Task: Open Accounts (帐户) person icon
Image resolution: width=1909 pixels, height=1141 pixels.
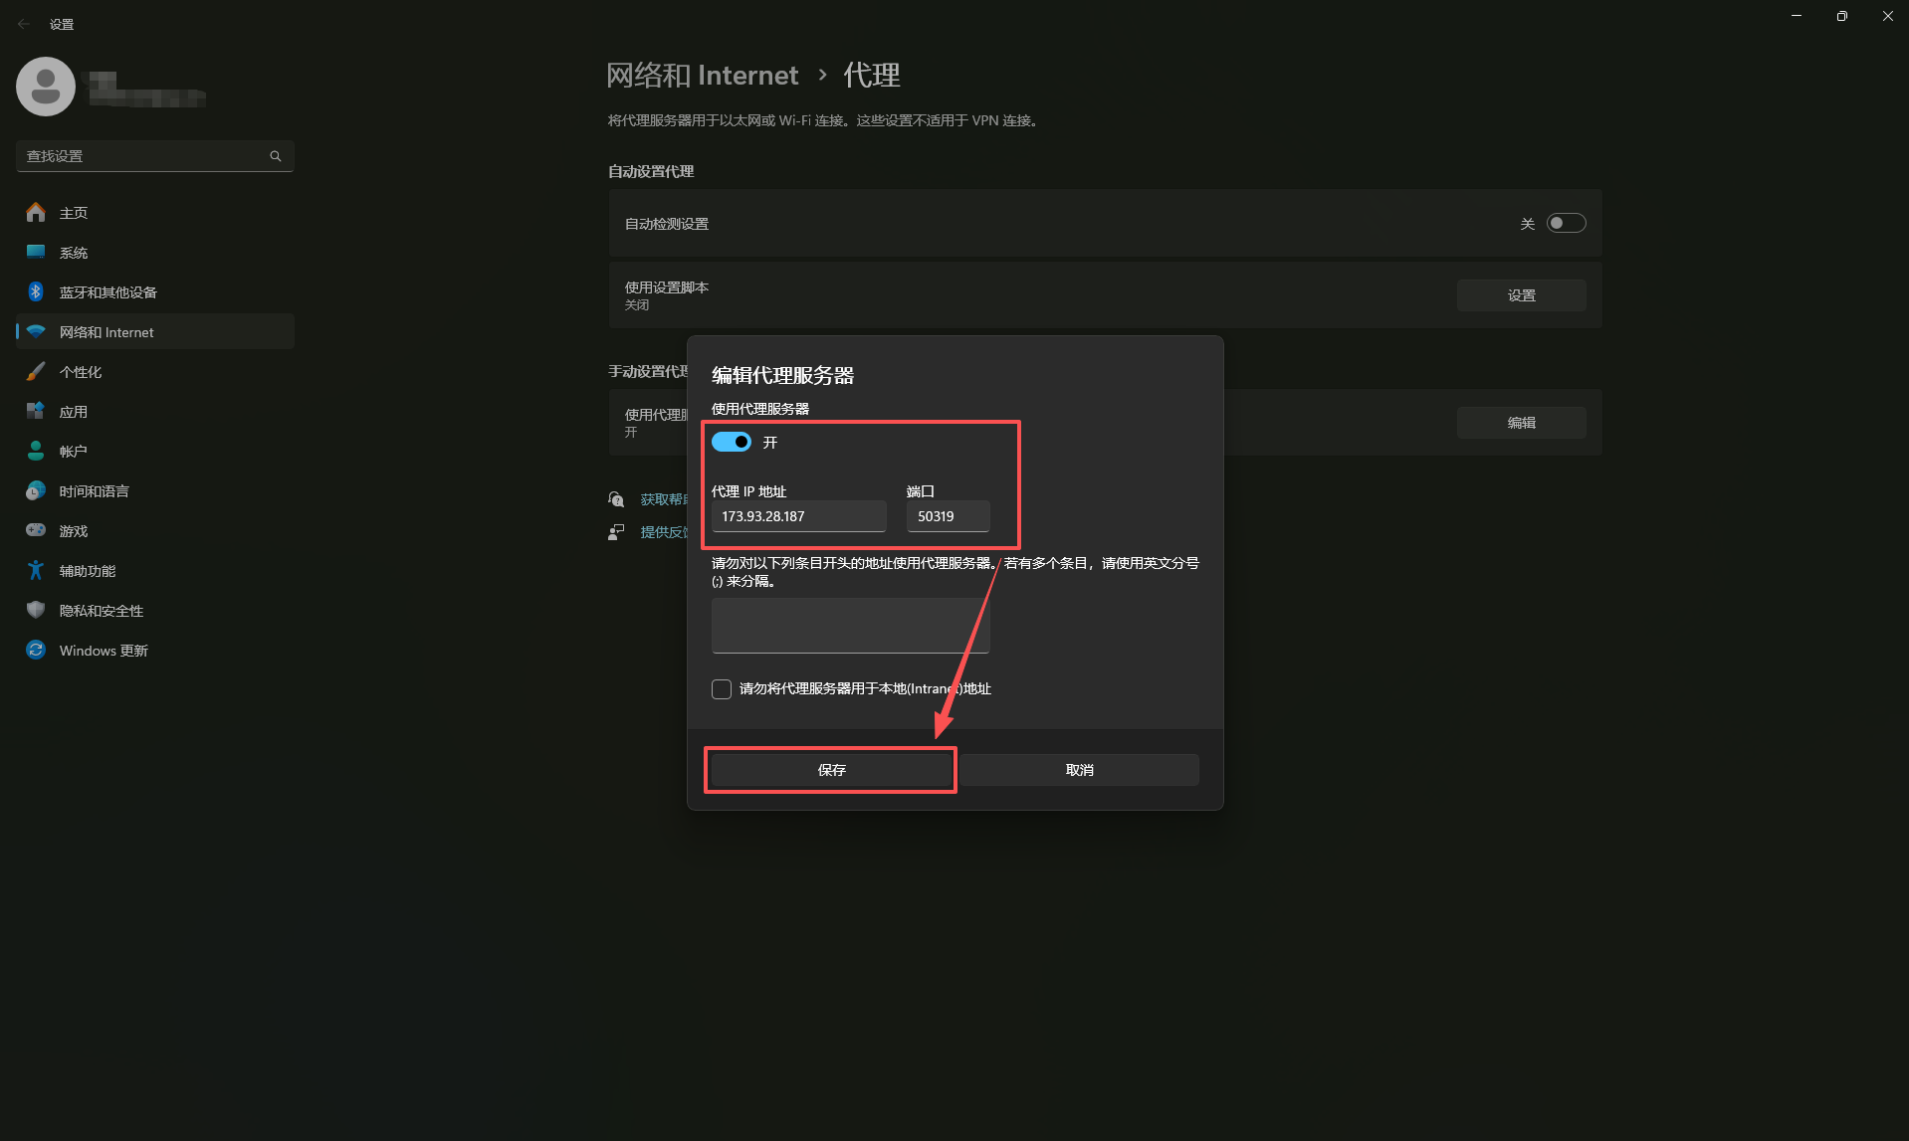Action: (x=36, y=452)
